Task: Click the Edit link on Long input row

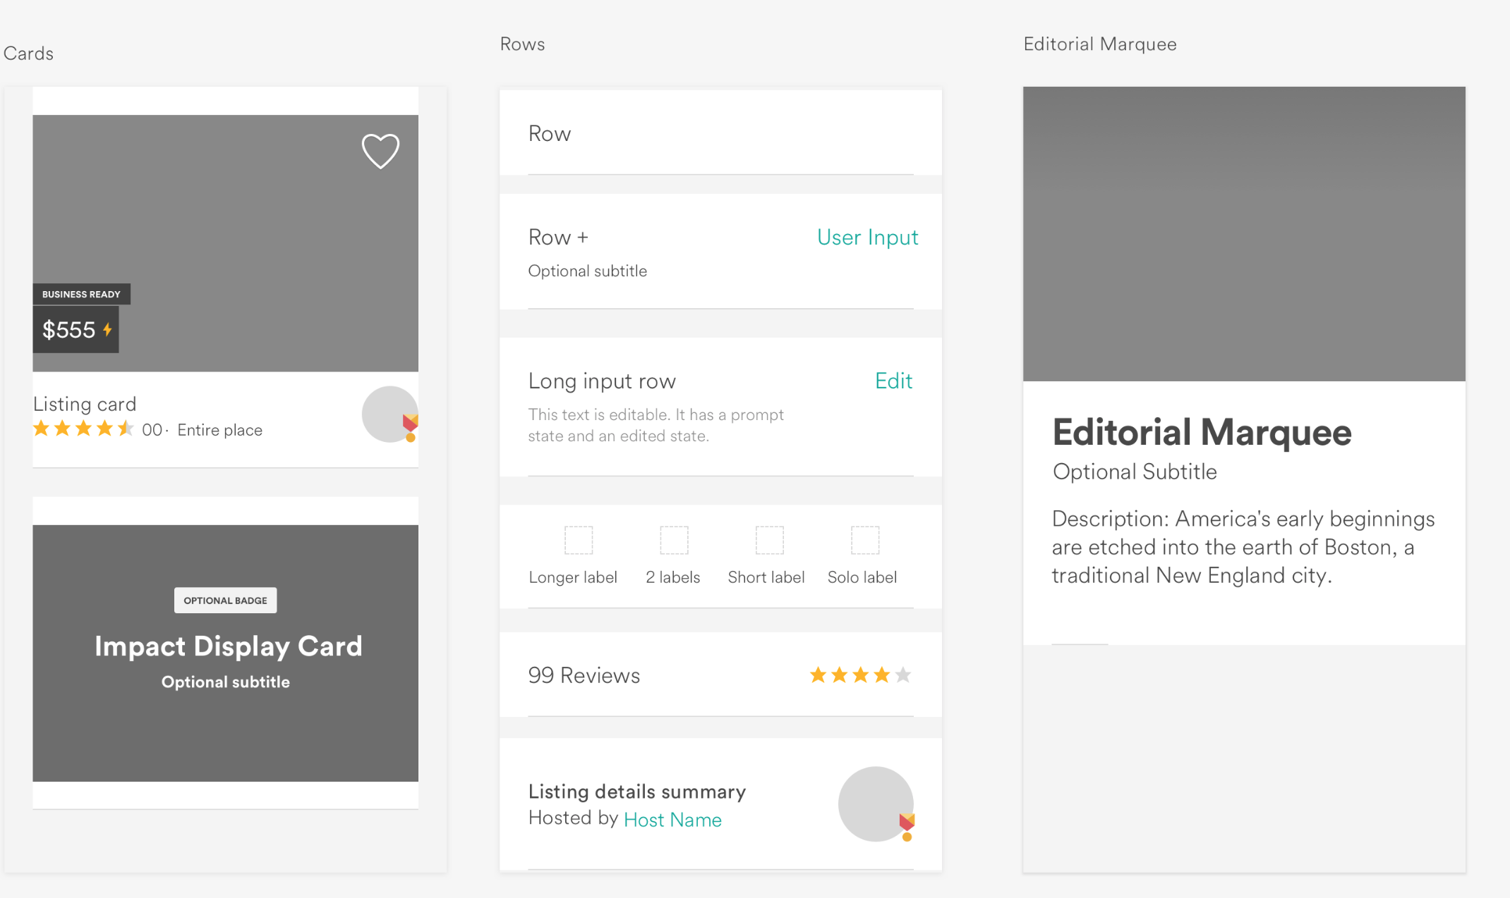Action: 893,381
